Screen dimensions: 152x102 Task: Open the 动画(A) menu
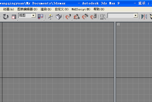pyautogui.click(x=9, y=9)
